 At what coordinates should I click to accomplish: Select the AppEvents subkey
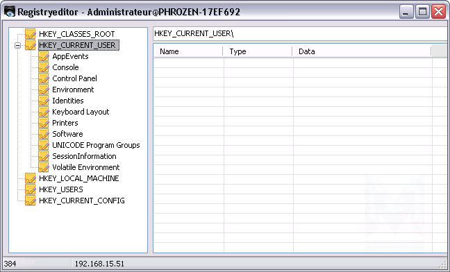[x=70, y=56]
